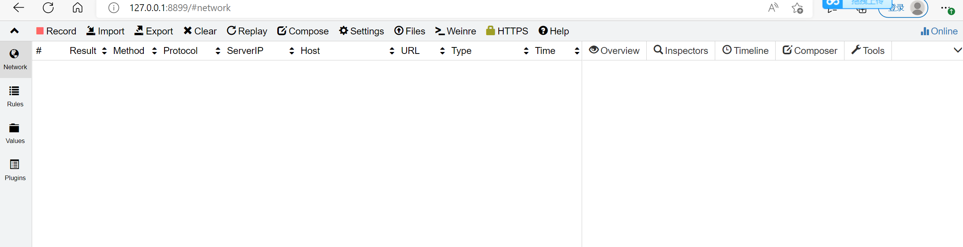Open Weinre from the toolbar
Screen dimensions: 963x247
tap(455, 31)
